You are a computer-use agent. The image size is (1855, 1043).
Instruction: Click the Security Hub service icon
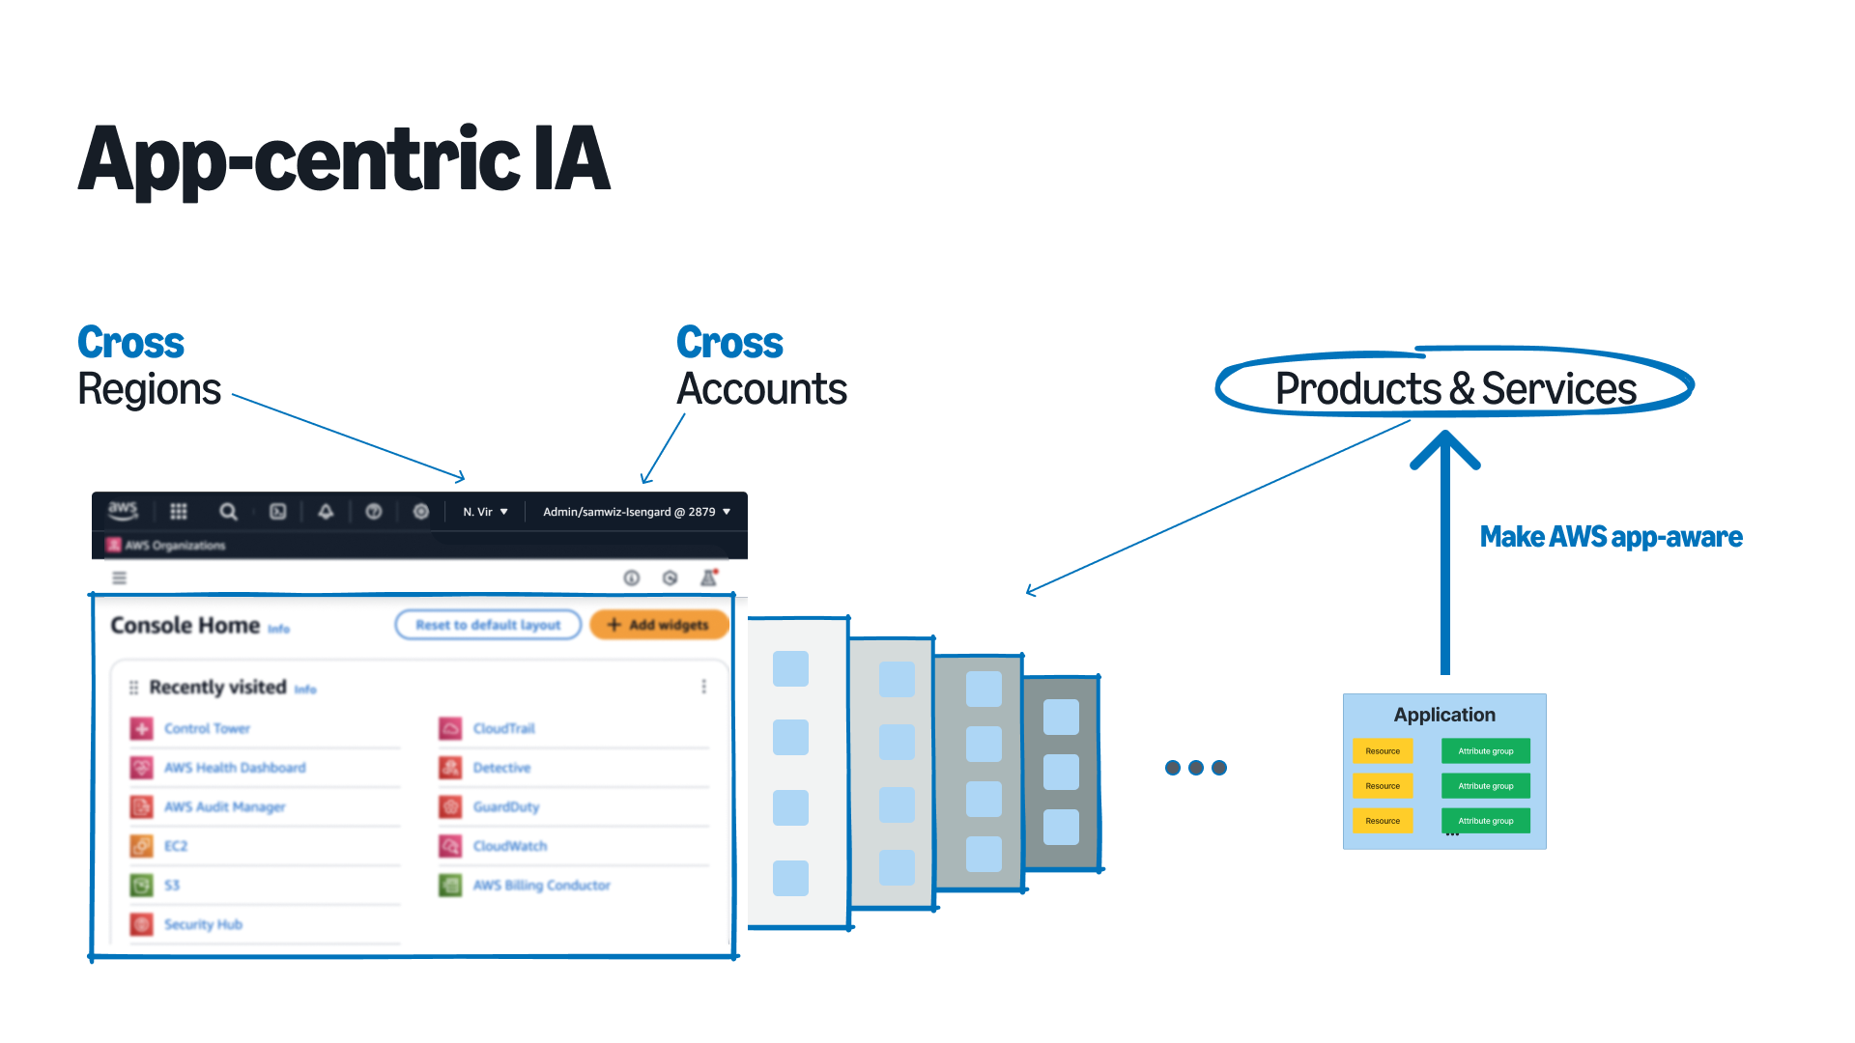142,924
